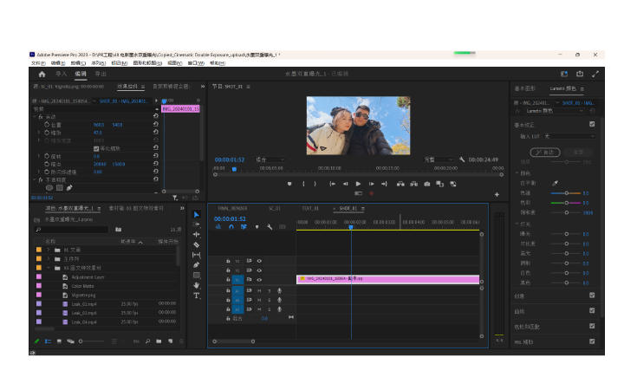Click the full screen video icon
The image size is (624, 390).
[x=595, y=74]
